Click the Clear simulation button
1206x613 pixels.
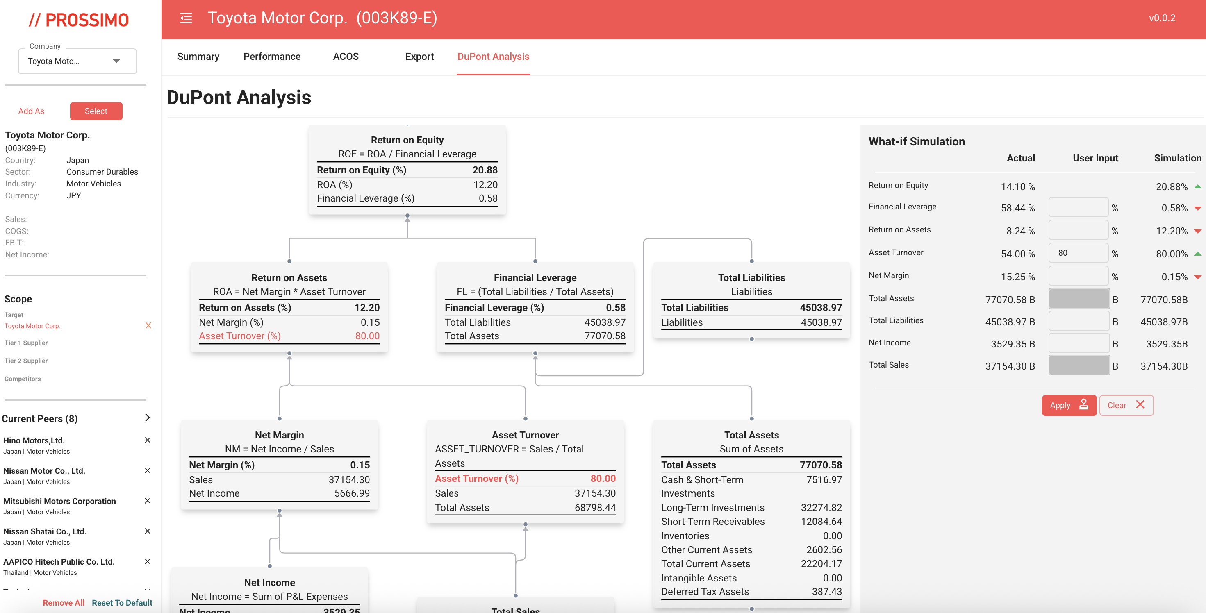pos(1126,406)
